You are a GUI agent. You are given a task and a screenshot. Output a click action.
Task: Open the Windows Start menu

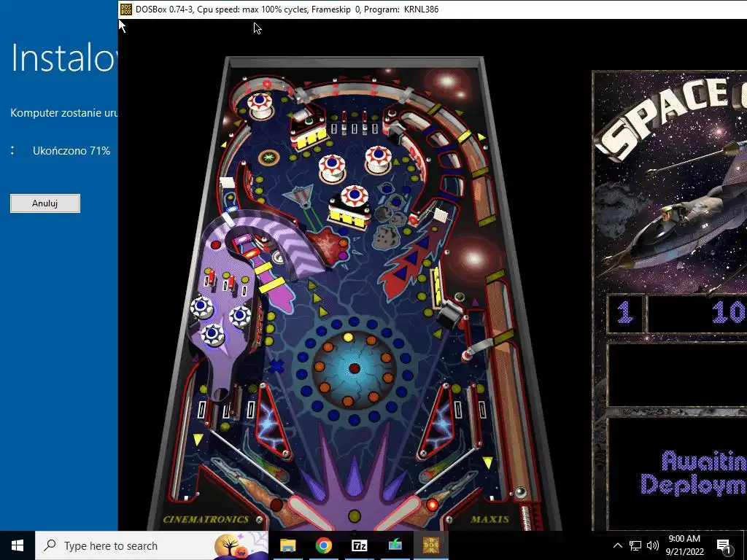(18, 545)
